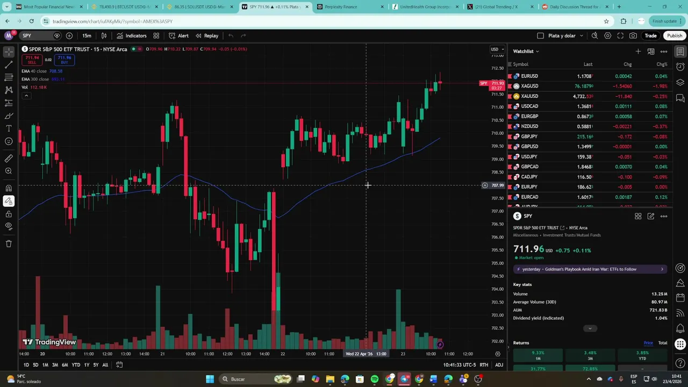Open the indicator templates grid
Viewport: 688px width, 387px height.
coord(156,35)
